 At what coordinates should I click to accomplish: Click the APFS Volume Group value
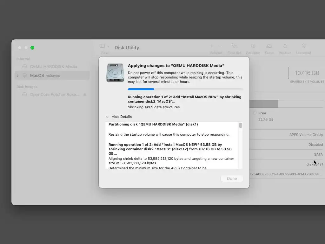(306, 135)
